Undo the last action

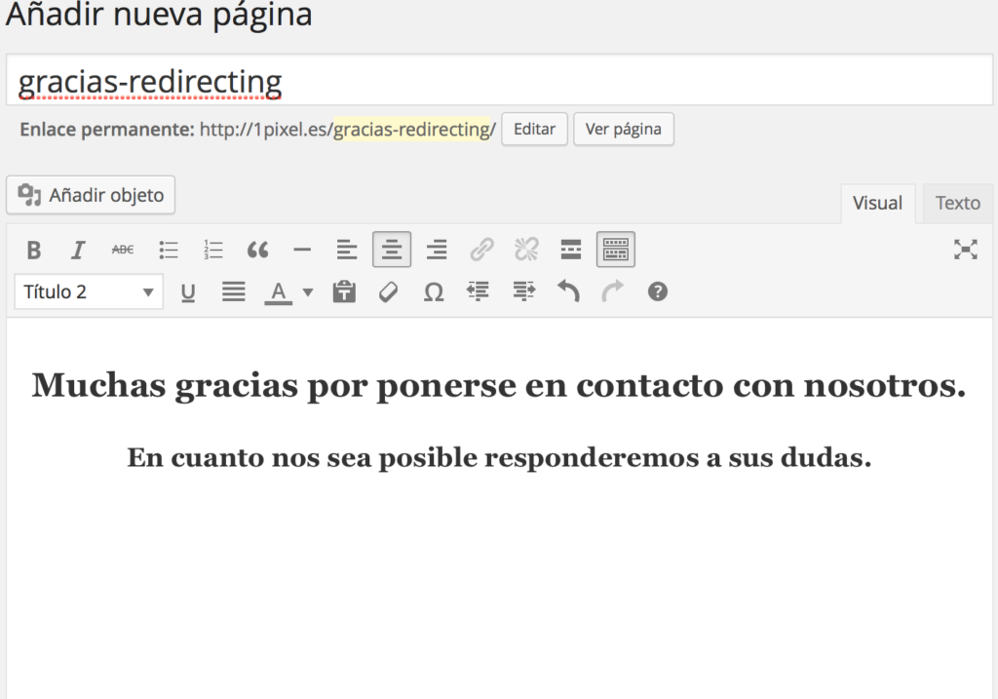(x=568, y=292)
